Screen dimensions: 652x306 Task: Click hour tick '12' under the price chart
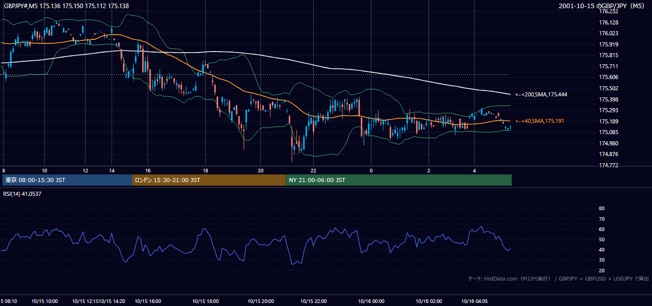click(86, 171)
